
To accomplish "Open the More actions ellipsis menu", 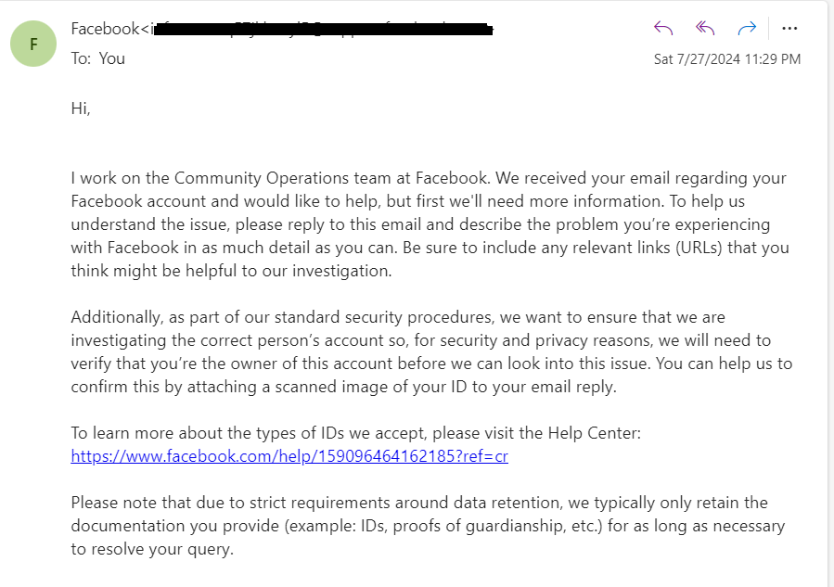I will pyautogui.click(x=789, y=28).
